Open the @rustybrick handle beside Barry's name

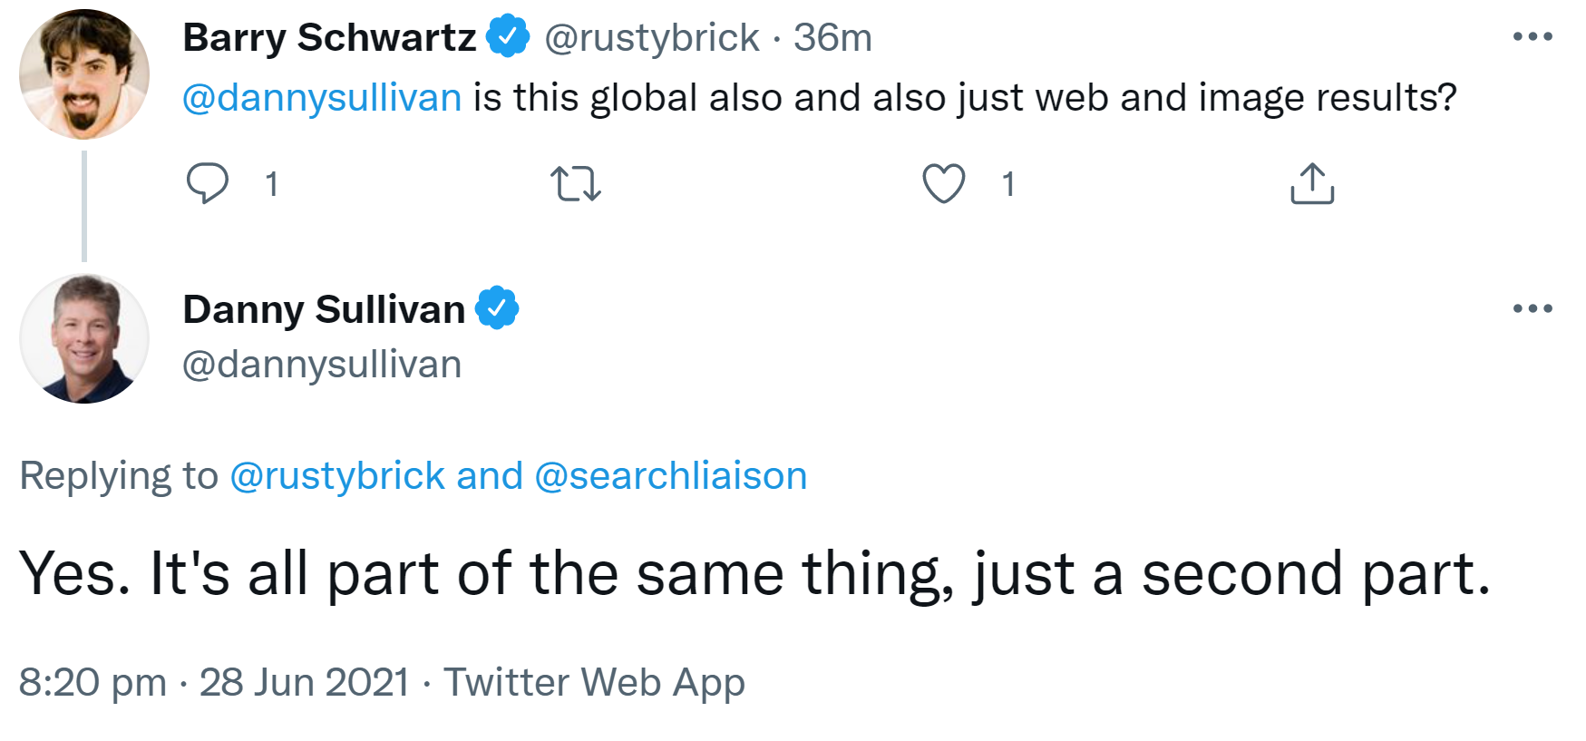(651, 38)
